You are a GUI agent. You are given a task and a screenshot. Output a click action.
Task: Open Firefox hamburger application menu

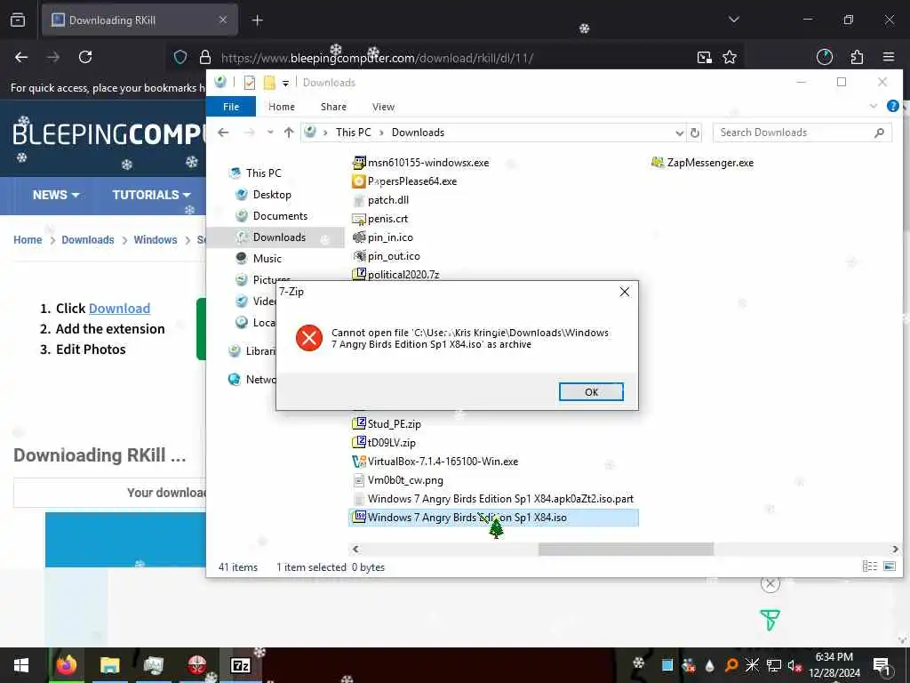point(889,57)
